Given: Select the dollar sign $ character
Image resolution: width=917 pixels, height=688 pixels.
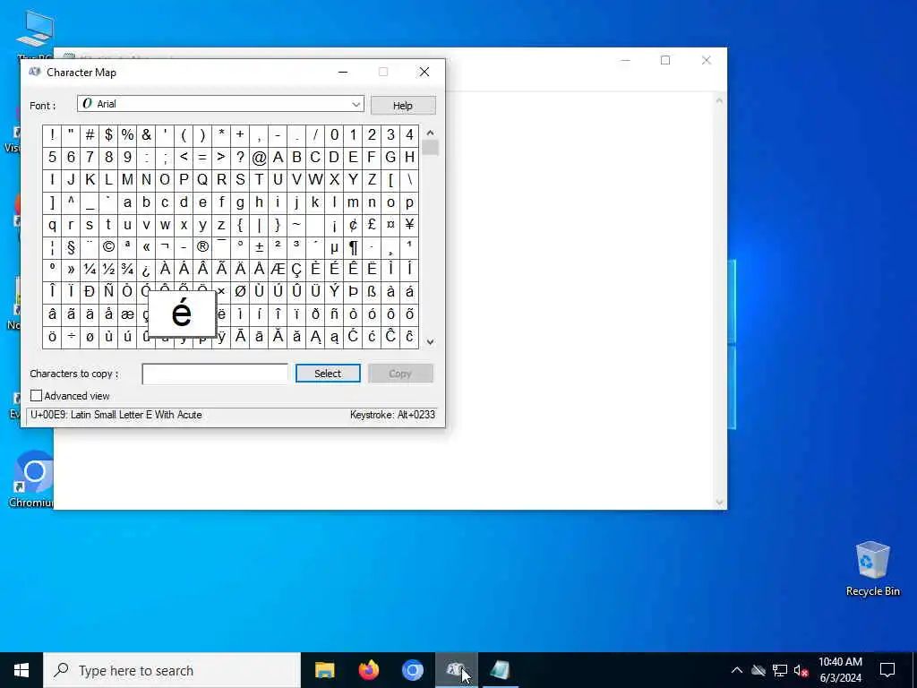Looking at the screenshot, I should [x=108, y=135].
